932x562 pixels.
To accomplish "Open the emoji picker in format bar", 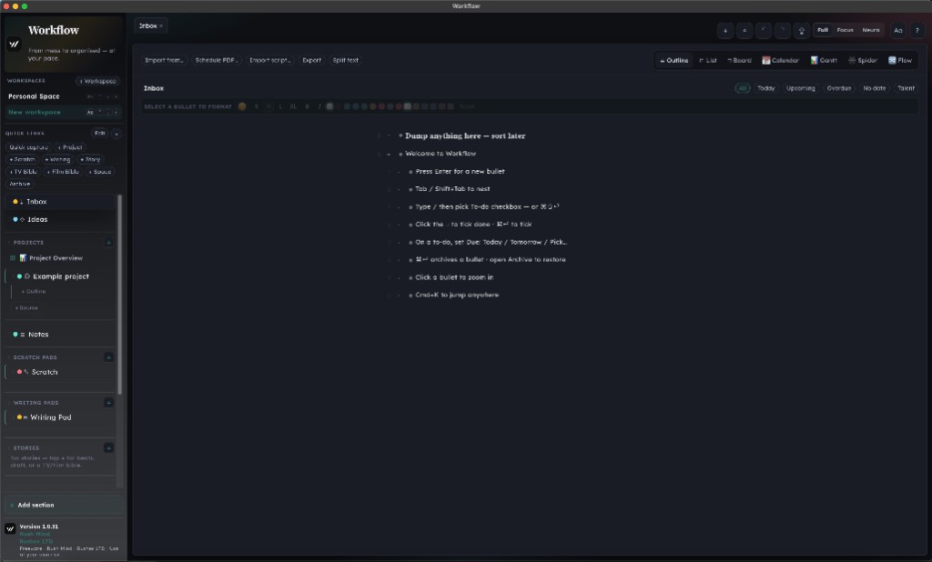I will [x=242, y=106].
